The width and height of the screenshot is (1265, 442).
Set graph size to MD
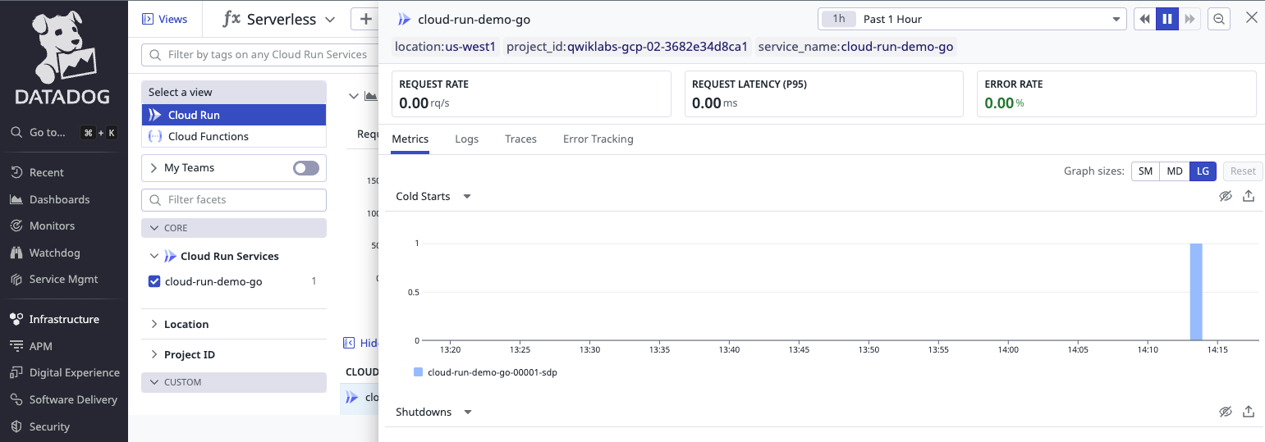pyautogui.click(x=1175, y=171)
